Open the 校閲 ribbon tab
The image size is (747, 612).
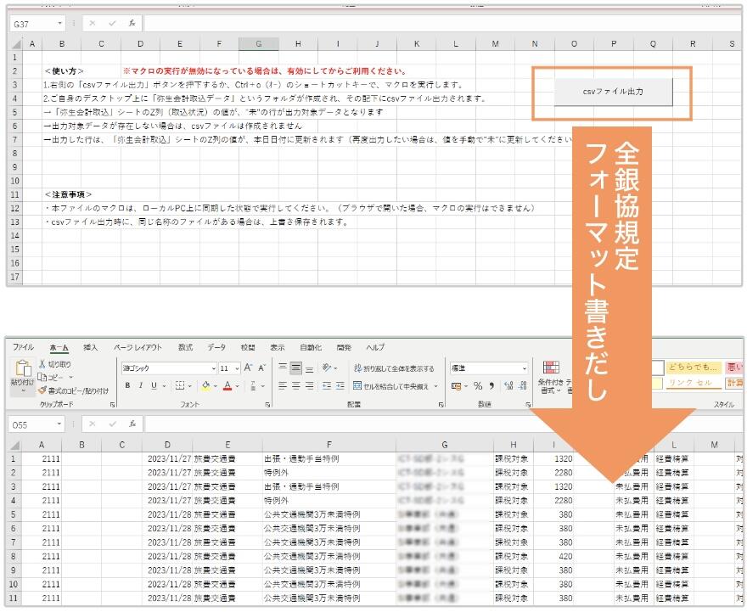point(248,348)
